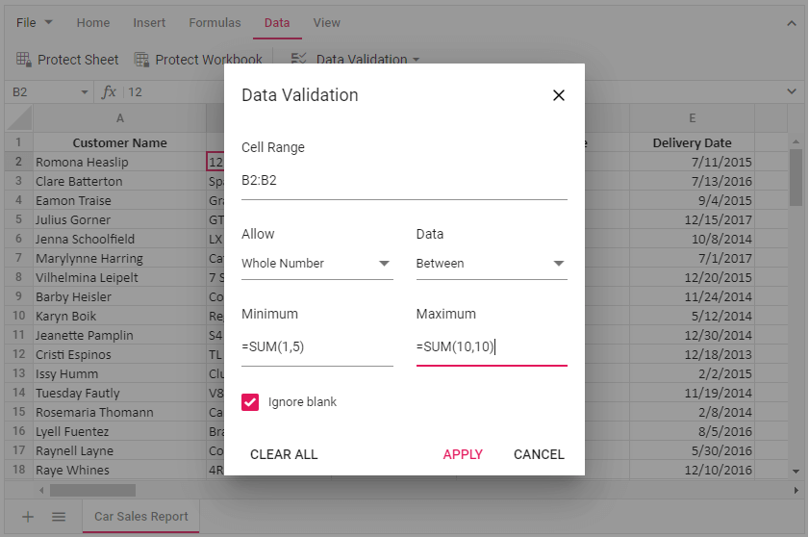The width and height of the screenshot is (809, 537).
Task: Collapse the ribbon with the chevron
Action: coord(792,23)
